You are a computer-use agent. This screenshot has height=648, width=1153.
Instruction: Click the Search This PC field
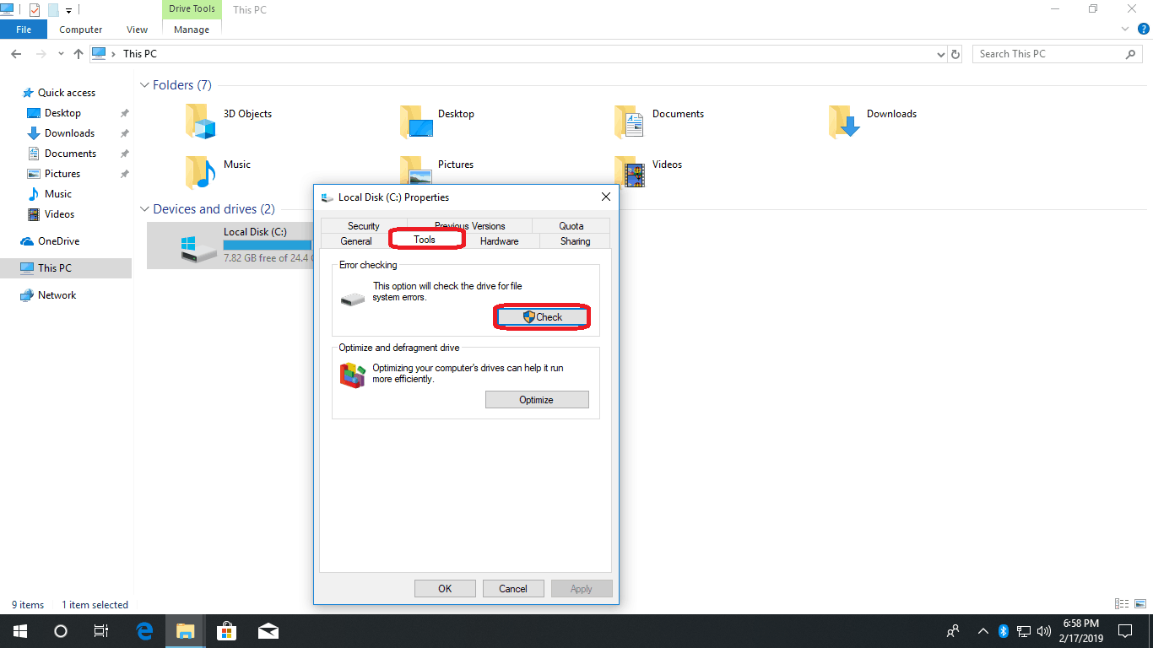pos(1049,54)
